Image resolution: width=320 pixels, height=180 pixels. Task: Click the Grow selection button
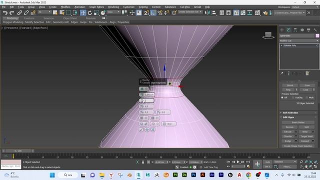[307, 85]
